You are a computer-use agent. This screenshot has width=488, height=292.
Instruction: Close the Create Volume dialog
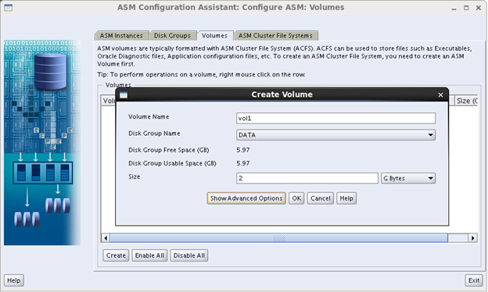[440, 95]
